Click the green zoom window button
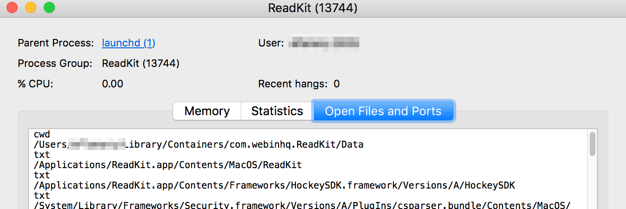Screen dimensions: 626x209 tap(49, 8)
